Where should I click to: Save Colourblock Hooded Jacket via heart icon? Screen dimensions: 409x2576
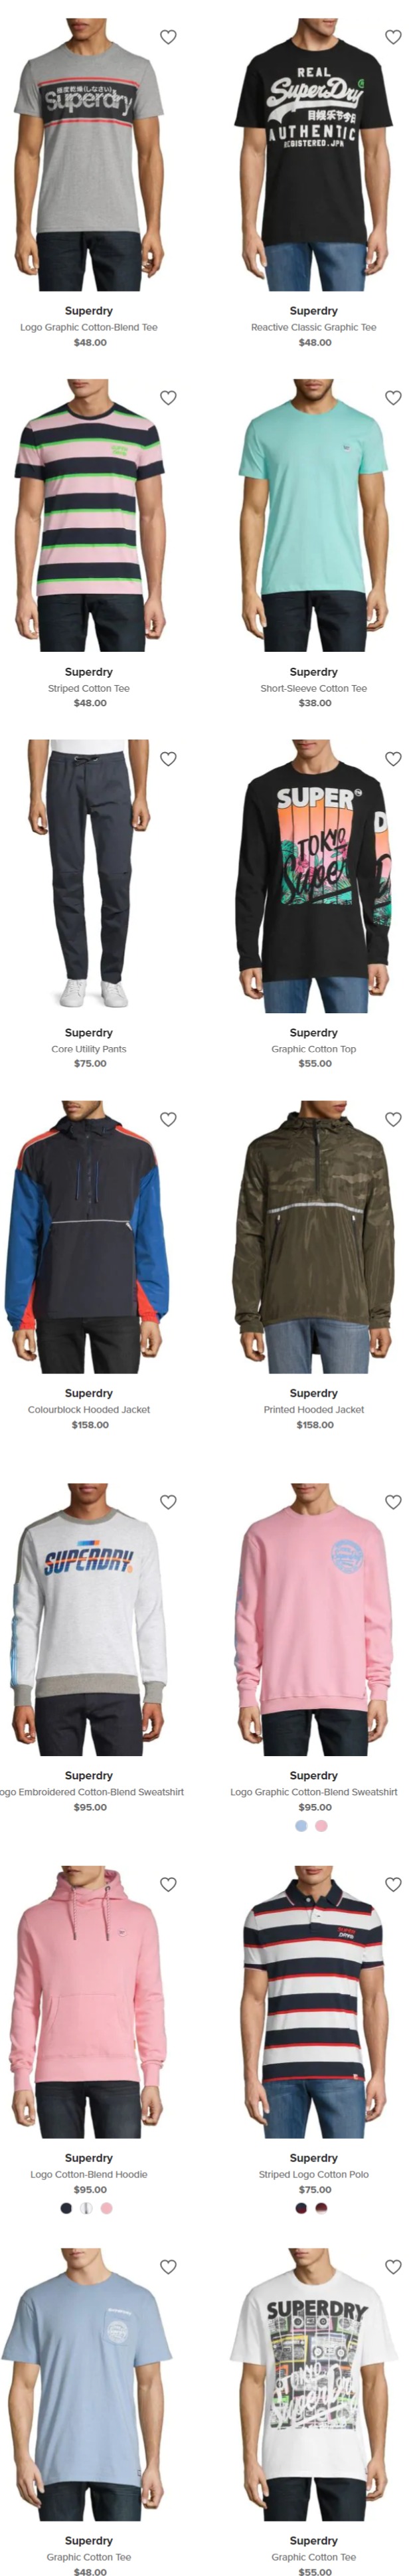168,1120
